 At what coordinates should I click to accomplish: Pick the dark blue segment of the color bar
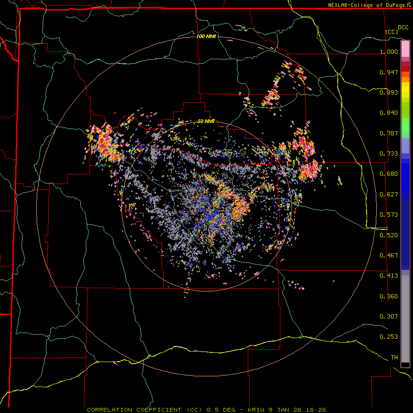[x=405, y=234]
